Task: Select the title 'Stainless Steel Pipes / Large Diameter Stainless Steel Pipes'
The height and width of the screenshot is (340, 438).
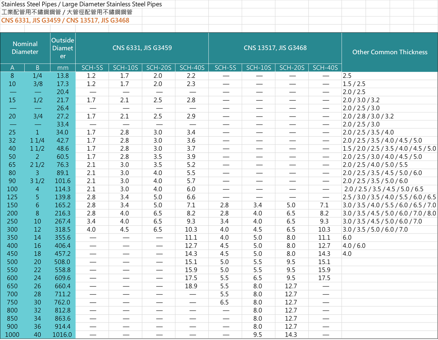Action: click(x=82, y=4)
